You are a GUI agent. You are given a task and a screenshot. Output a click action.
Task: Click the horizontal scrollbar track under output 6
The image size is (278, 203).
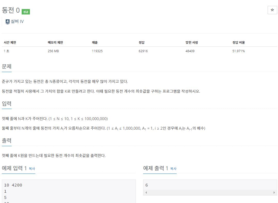tap(210, 192)
